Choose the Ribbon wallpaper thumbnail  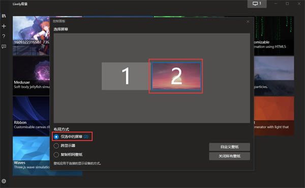point(31,116)
